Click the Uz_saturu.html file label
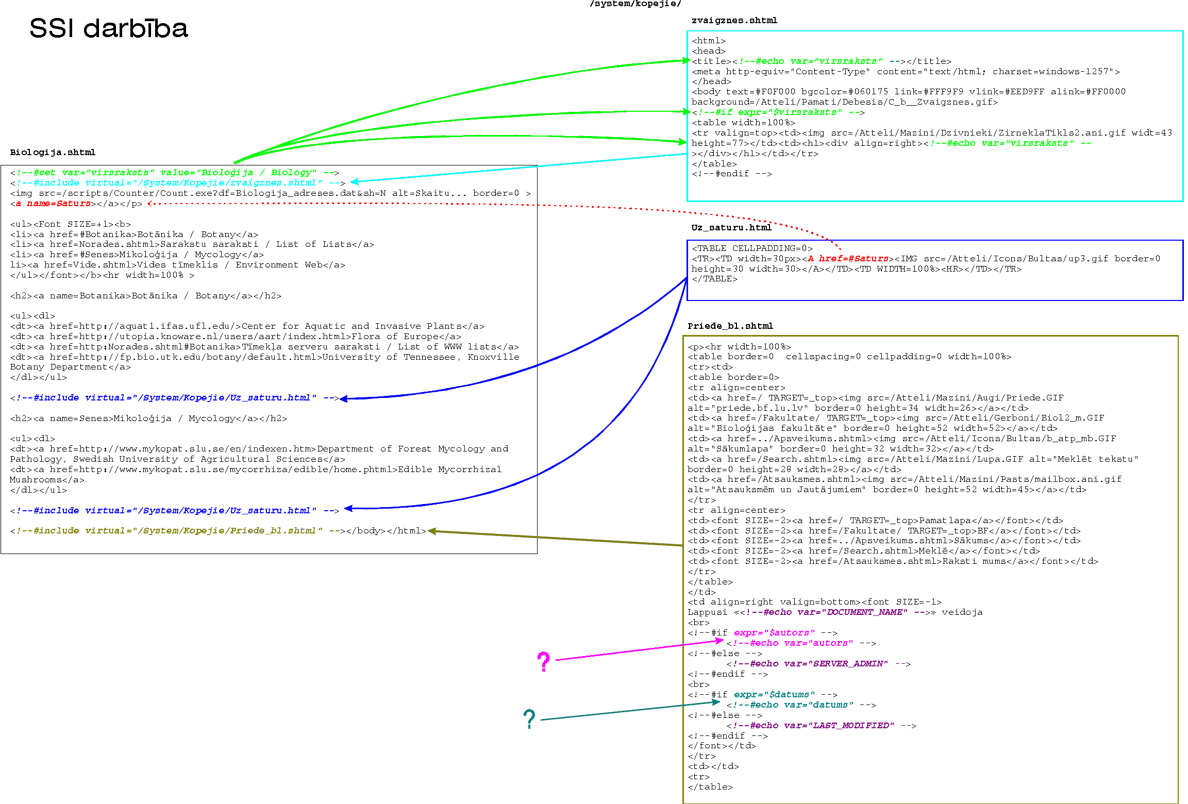Image resolution: width=1188 pixels, height=804 pixels. (x=731, y=227)
